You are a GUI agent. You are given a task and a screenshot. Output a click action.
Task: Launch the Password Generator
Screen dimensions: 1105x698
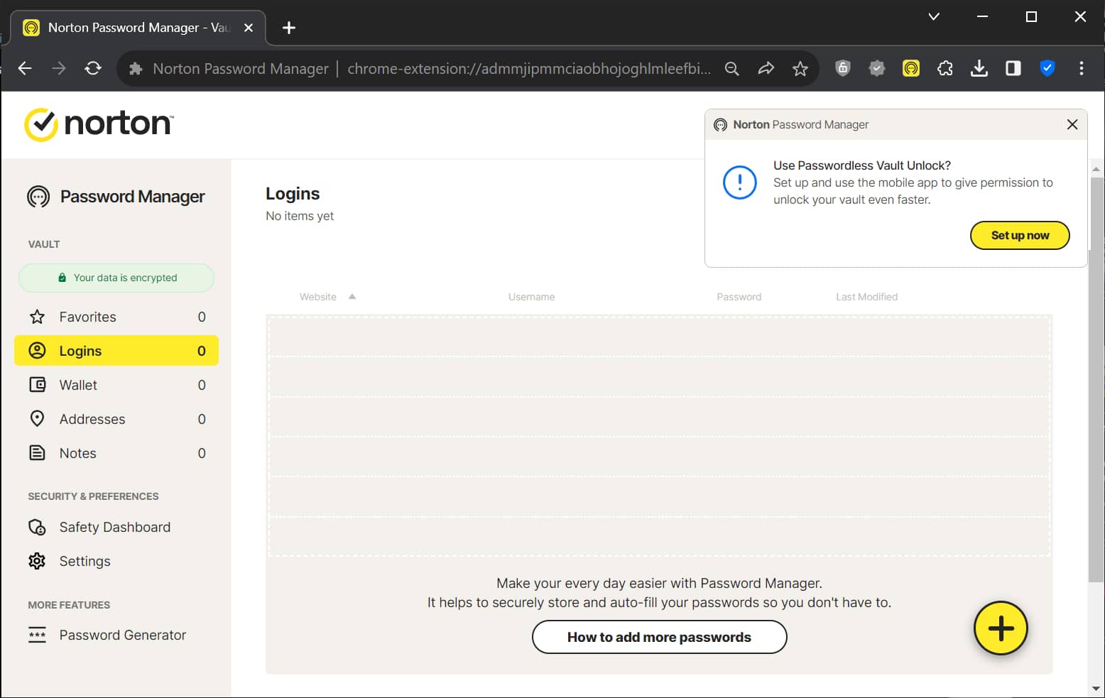116,635
